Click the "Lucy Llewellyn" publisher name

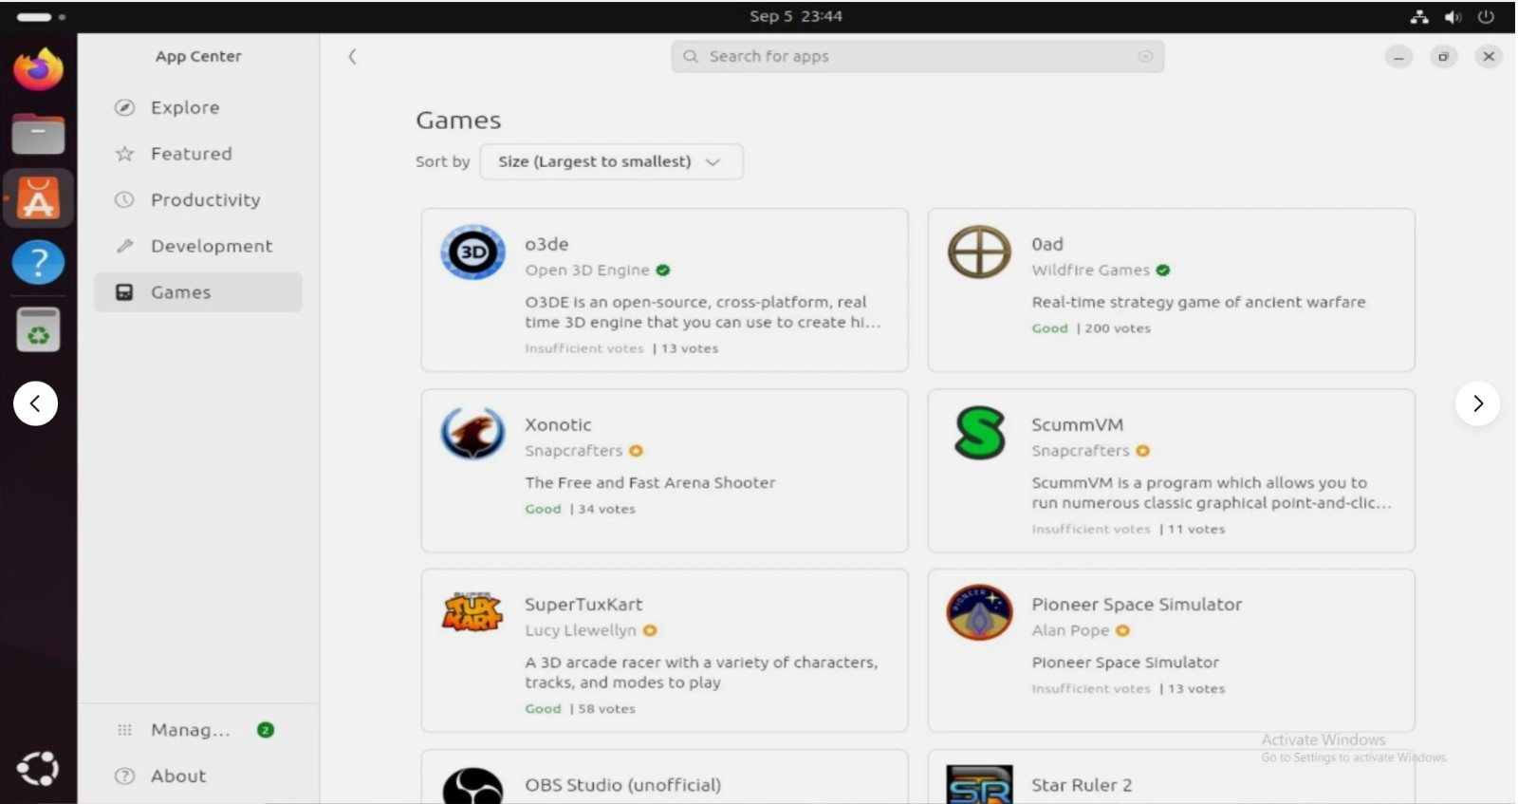tap(581, 630)
